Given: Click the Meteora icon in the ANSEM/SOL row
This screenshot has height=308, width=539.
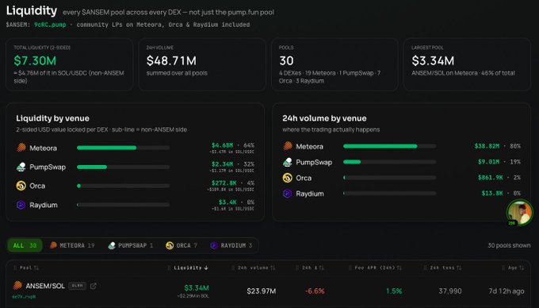Looking at the screenshot, I should (x=17, y=285).
